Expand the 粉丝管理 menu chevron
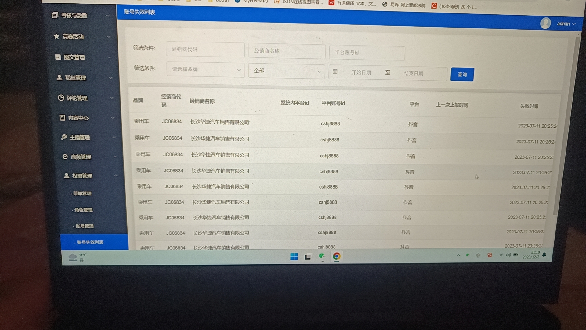586x330 pixels. (111, 78)
